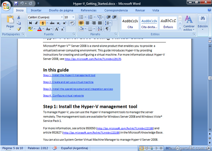Toggle underline (S) formatting

coord(43,23)
